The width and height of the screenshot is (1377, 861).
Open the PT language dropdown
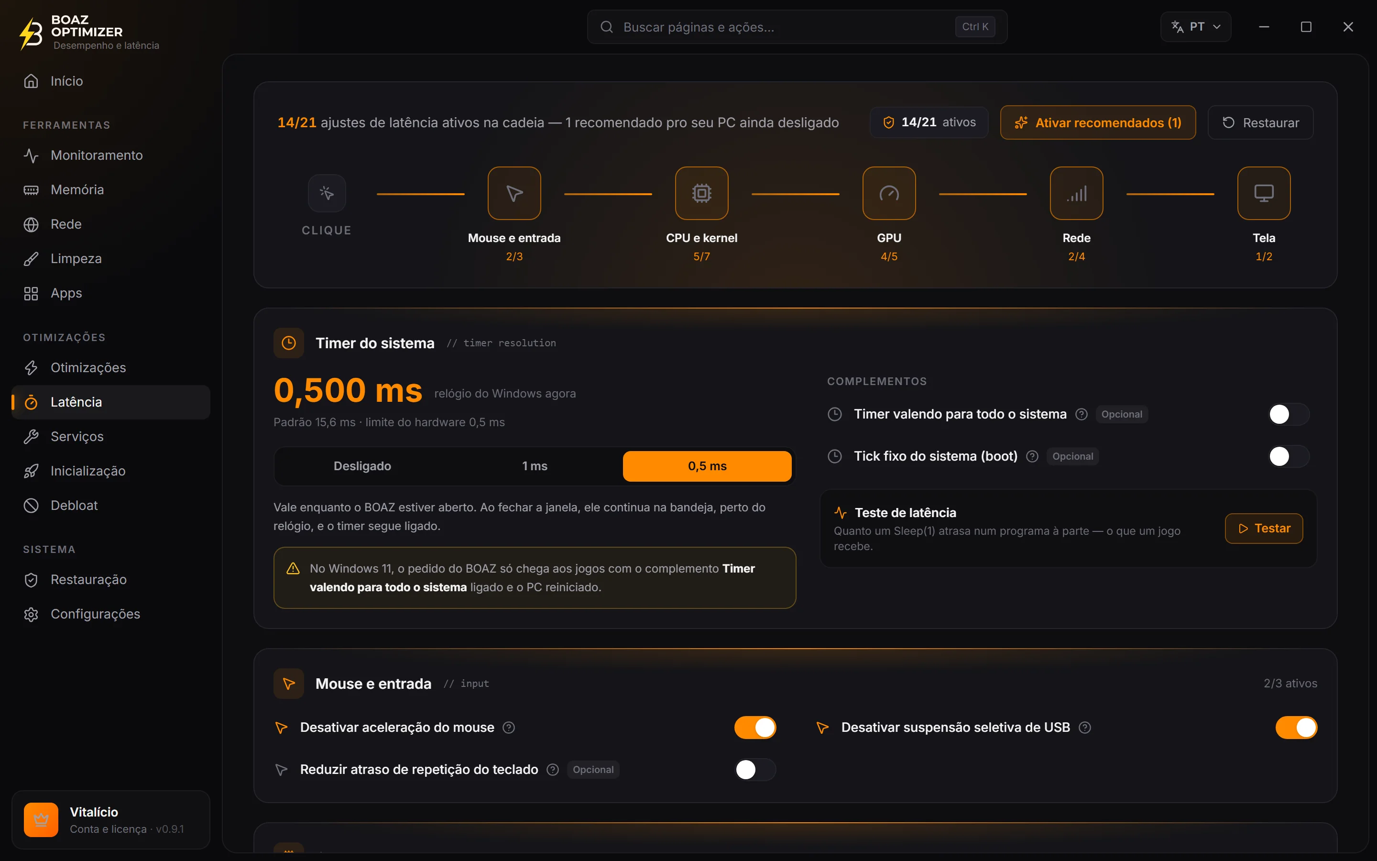[1195, 27]
